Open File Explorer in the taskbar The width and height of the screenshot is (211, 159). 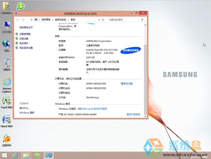pos(26,155)
